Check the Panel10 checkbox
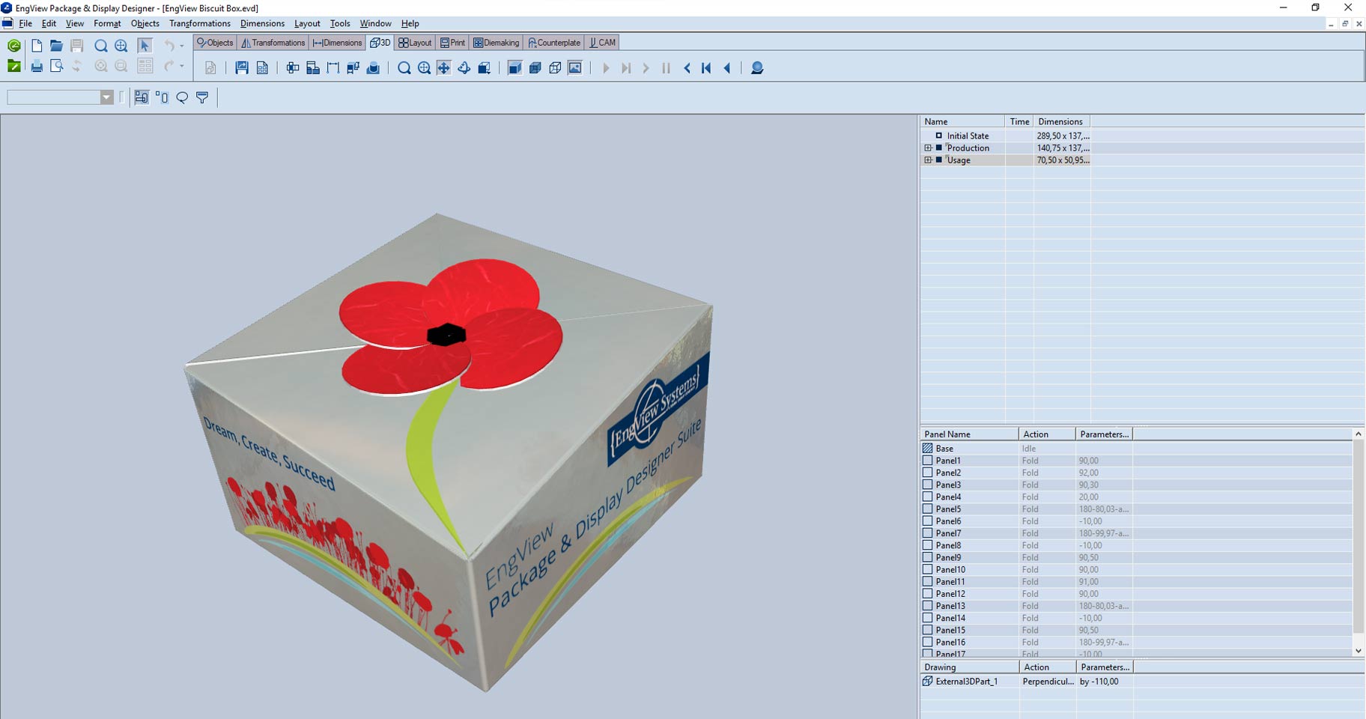This screenshot has height=719, width=1366. (927, 569)
